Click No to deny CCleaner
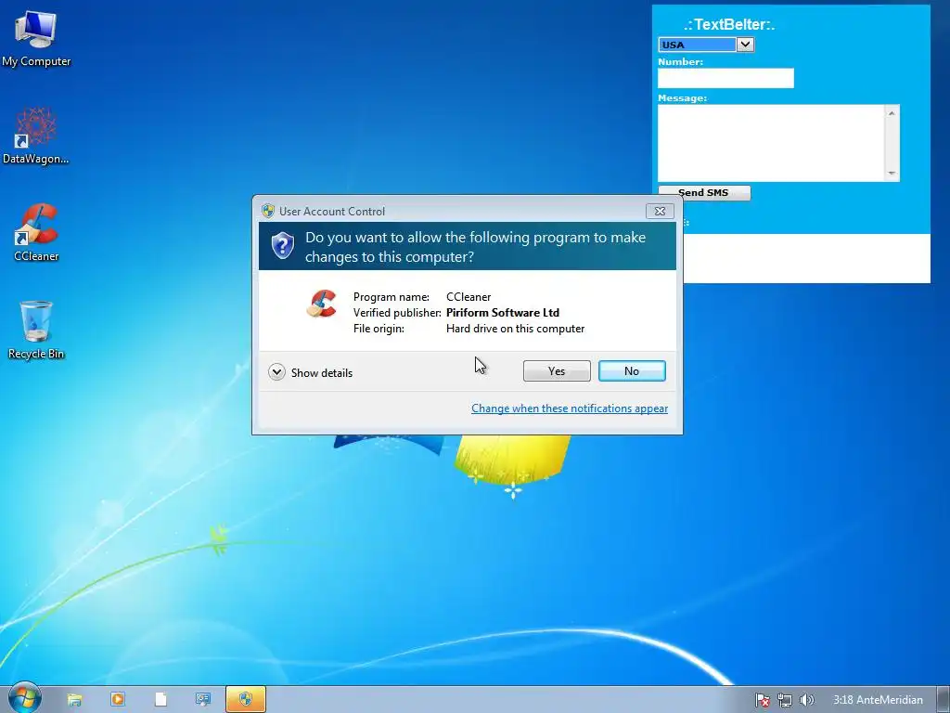950x713 pixels. 632,371
